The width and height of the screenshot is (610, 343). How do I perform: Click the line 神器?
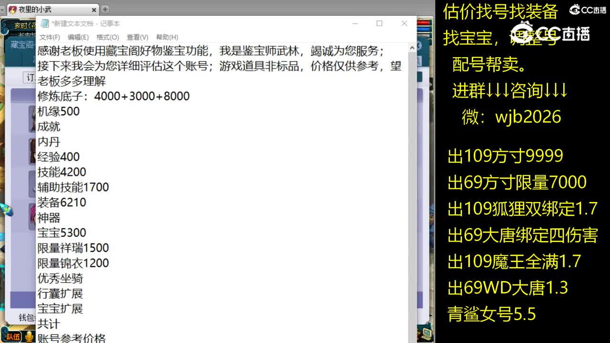[x=49, y=218]
